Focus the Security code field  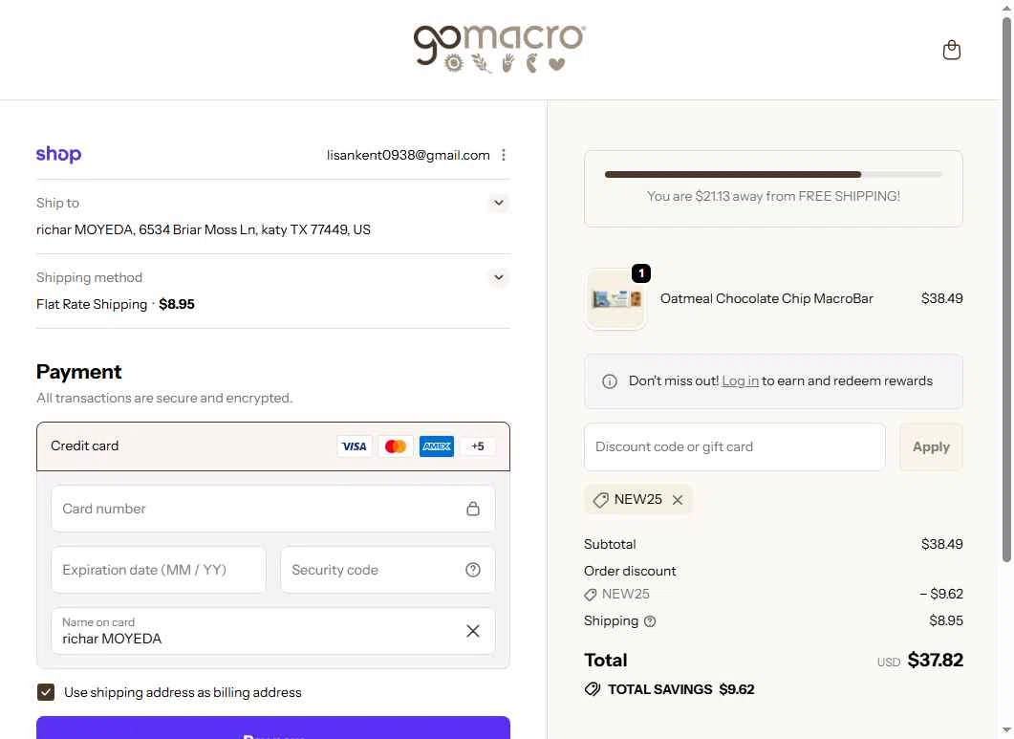(387, 570)
